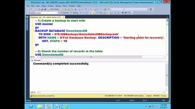The image size is (195, 109).
Task: Open the master database dropdown
Action: (x=57, y=13)
